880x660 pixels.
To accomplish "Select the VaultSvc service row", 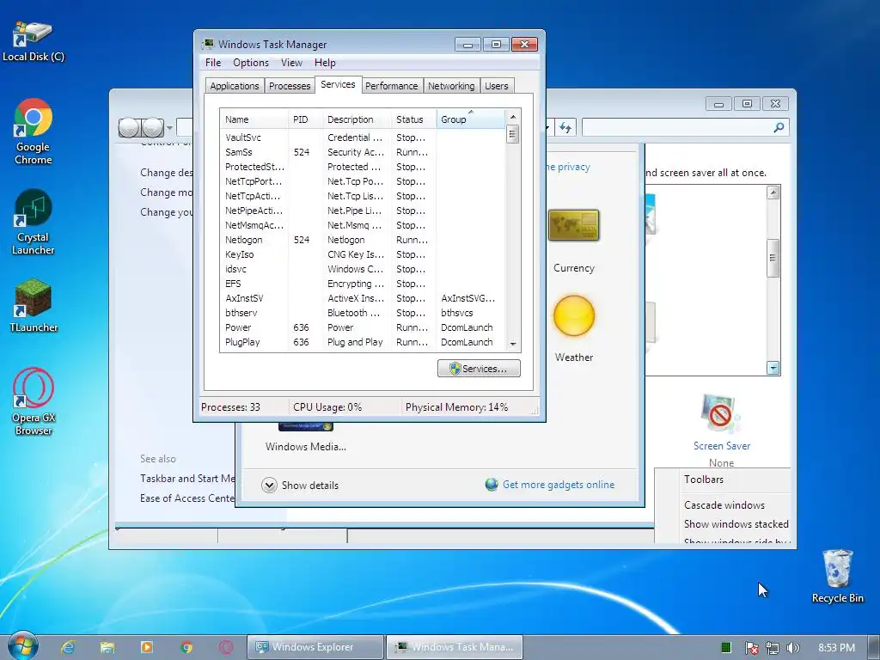I will point(363,137).
